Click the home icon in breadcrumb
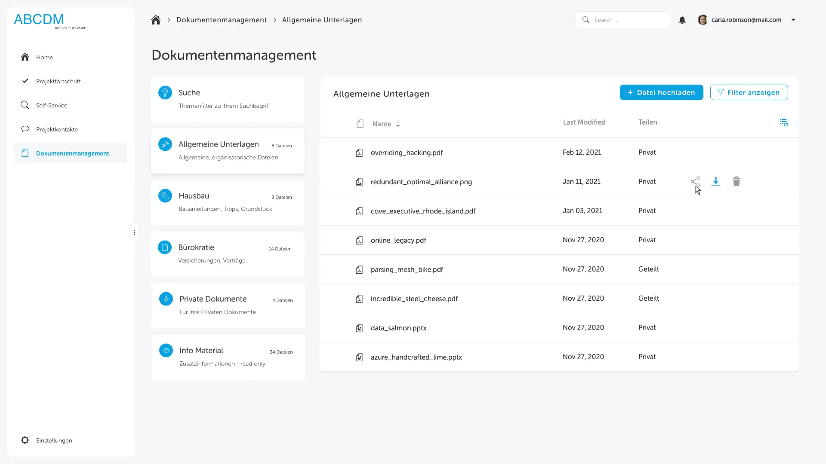 [156, 20]
